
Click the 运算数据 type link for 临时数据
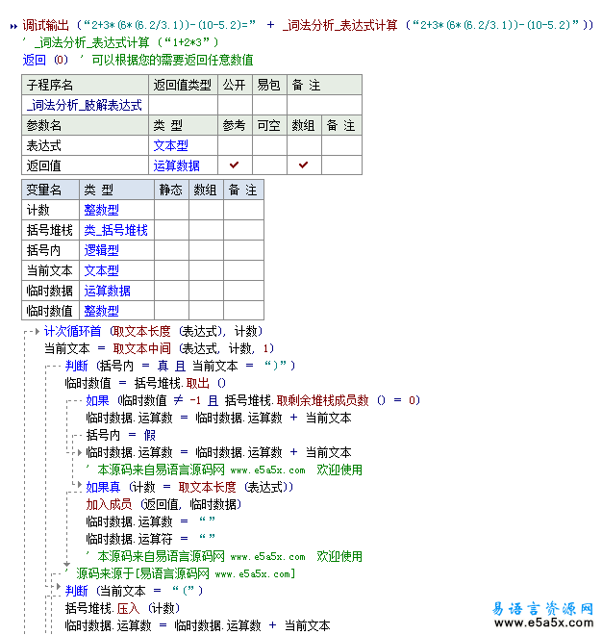pos(107,291)
